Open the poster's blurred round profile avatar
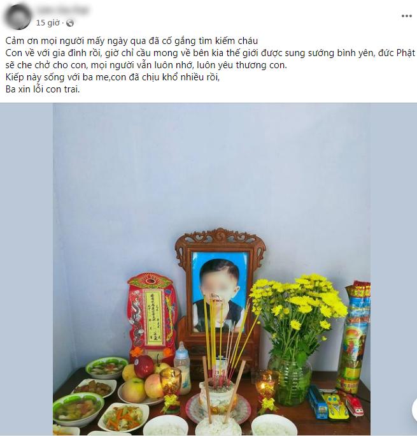Viewport: 417px width, 436px height. pos(17,16)
